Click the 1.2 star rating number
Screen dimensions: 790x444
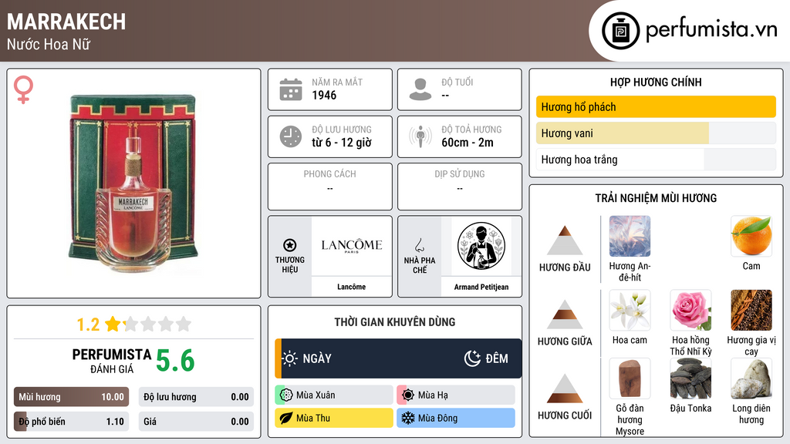pos(88,325)
